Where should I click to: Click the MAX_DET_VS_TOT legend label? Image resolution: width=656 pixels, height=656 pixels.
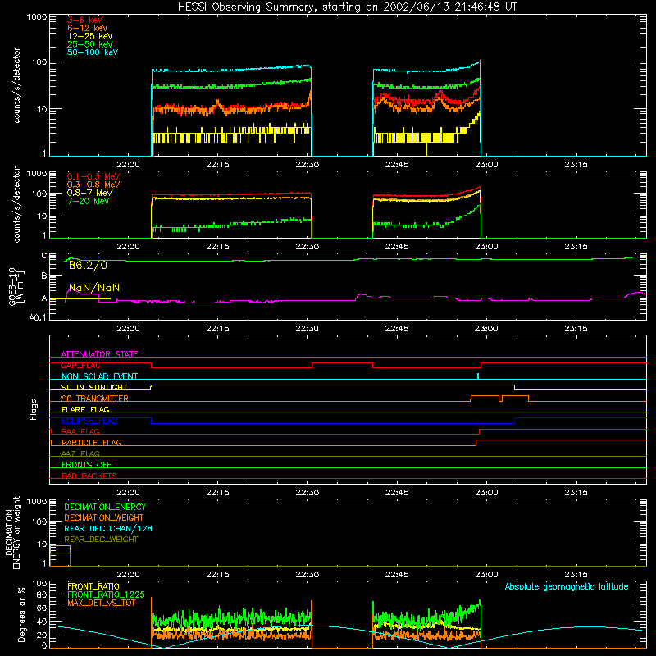102,603
